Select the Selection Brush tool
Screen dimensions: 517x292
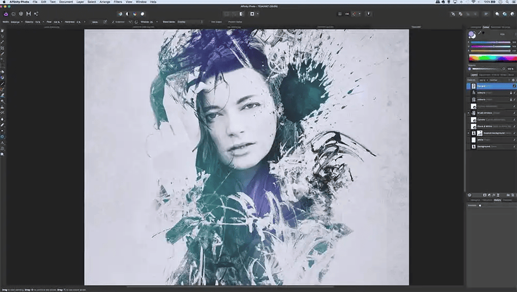2,54
